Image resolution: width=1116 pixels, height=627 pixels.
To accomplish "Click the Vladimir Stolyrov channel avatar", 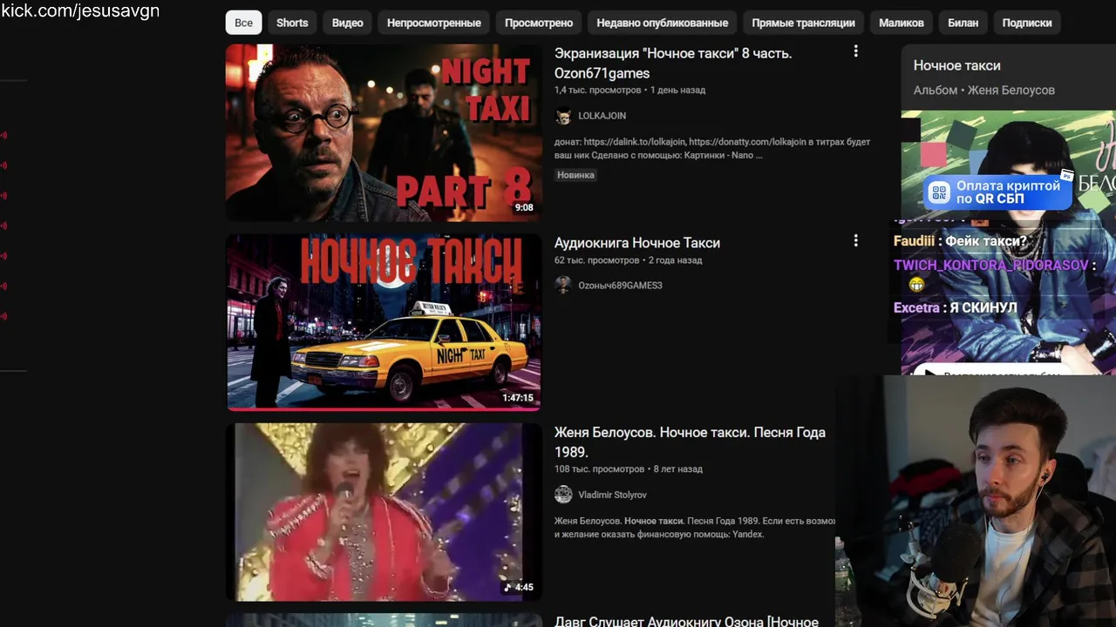I will pos(563,495).
